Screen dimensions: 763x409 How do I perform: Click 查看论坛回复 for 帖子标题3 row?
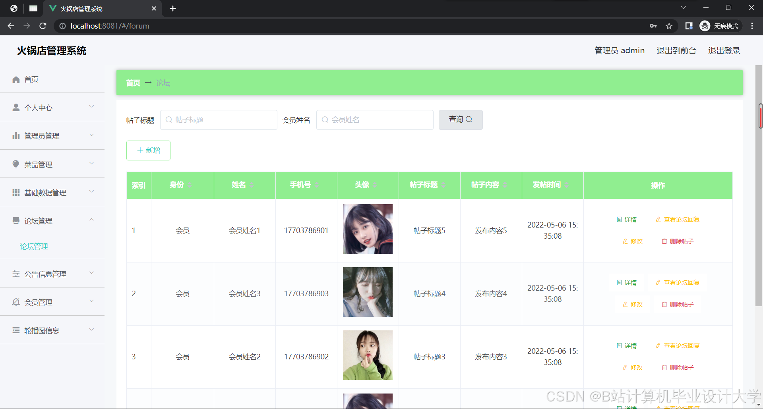click(x=678, y=345)
